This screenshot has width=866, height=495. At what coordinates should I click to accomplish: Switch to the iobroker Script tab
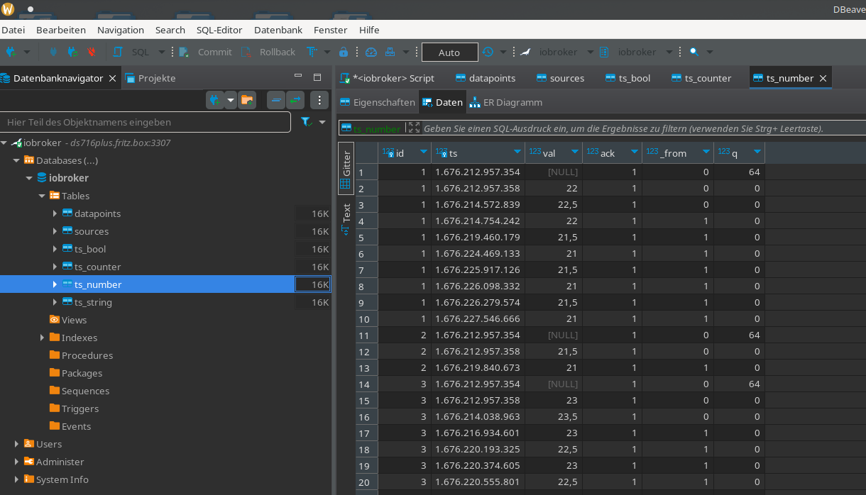(387, 78)
